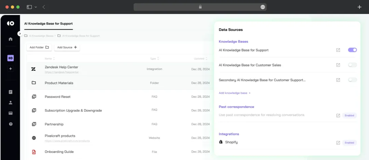Screen dimensions: 369x160
Task: Click the browser address bar
Action: [x=200, y=7]
